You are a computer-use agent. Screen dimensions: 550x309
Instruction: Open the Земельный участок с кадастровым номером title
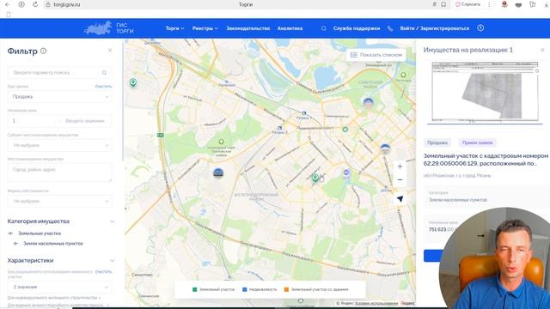(x=486, y=160)
